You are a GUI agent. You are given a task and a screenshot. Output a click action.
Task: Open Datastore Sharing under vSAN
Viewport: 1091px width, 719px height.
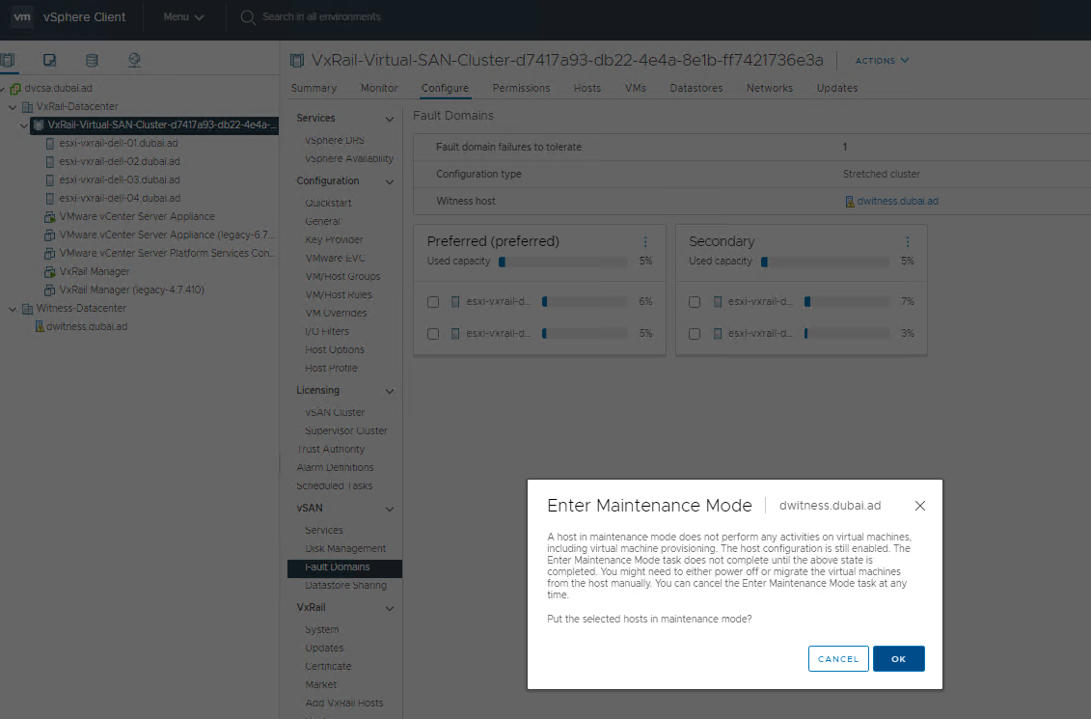345,586
